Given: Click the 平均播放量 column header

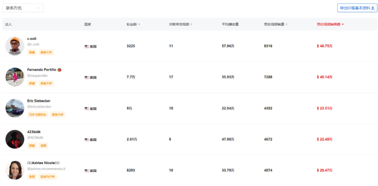Looking at the screenshot, I should pos(230,24).
